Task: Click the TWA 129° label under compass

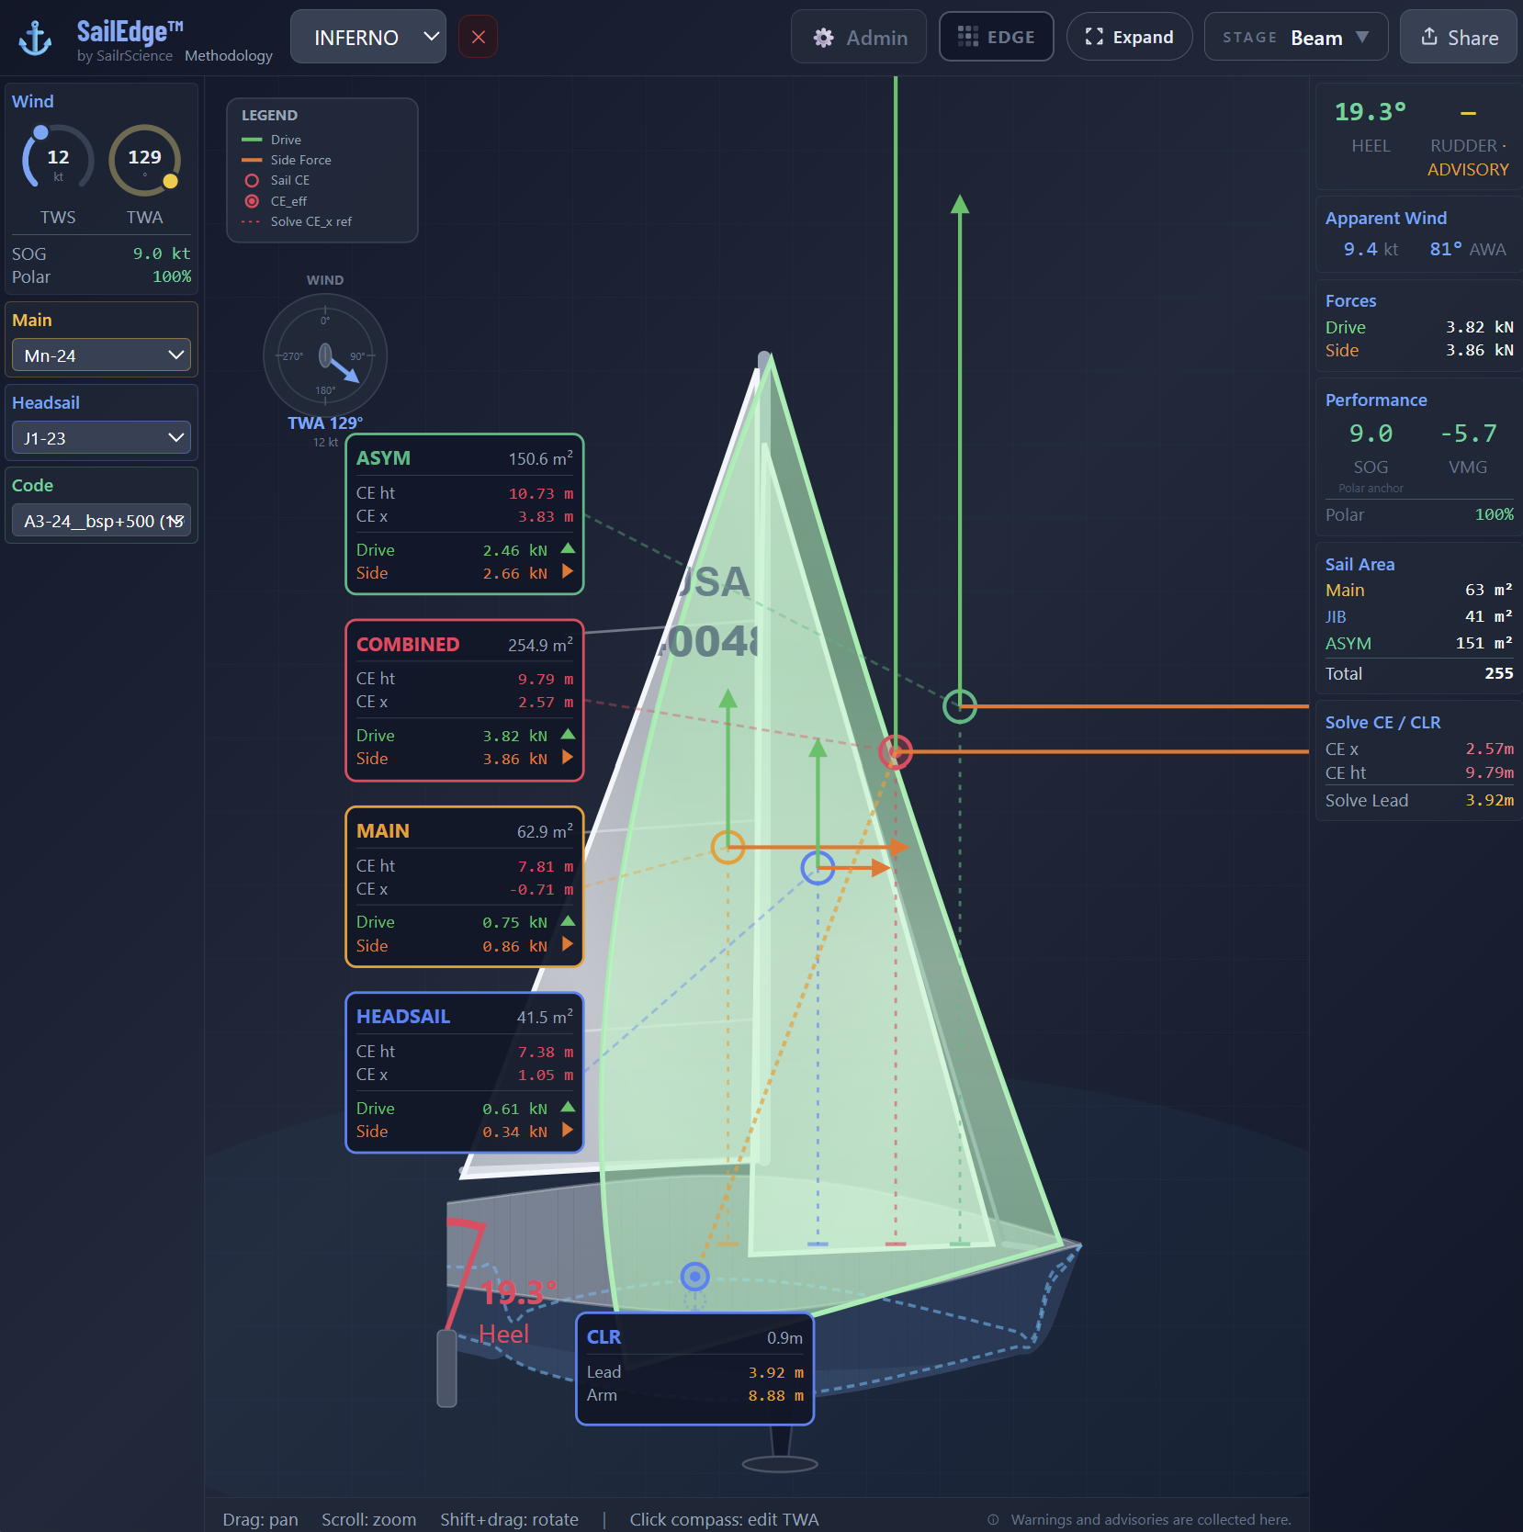Action: [325, 423]
